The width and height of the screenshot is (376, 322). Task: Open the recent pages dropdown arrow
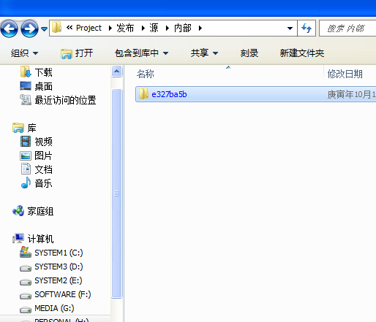pos(44,29)
